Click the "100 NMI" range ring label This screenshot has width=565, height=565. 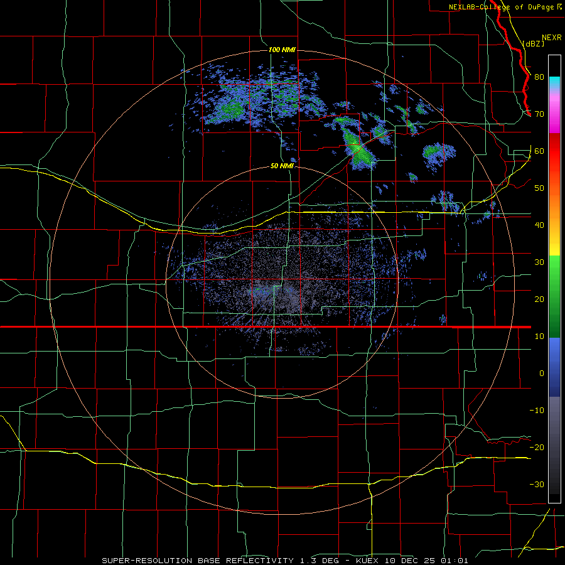tap(282, 50)
